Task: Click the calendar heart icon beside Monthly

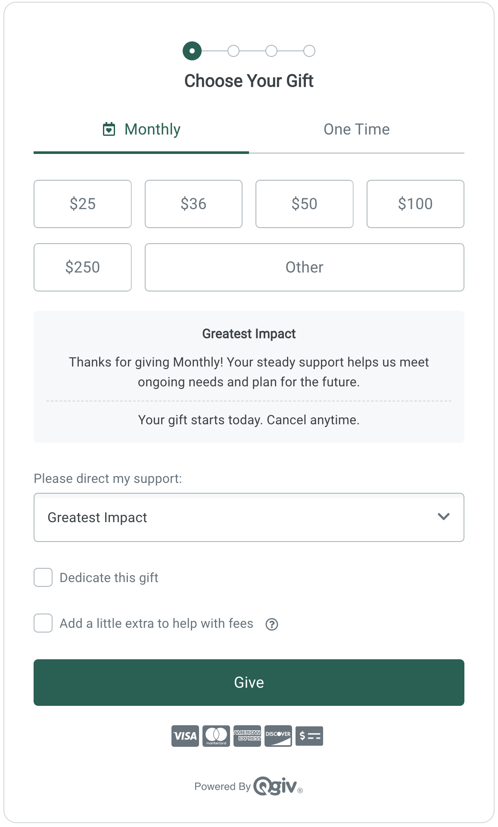Action: (109, 129)
